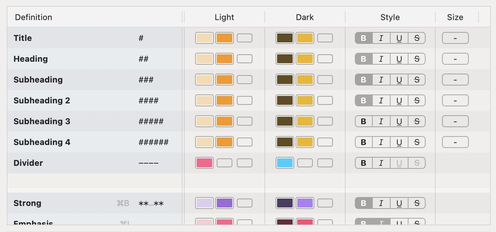Click strikethrough icon in Heading row
The width and height of the screenshot is (496, 232).
(417, 59)
